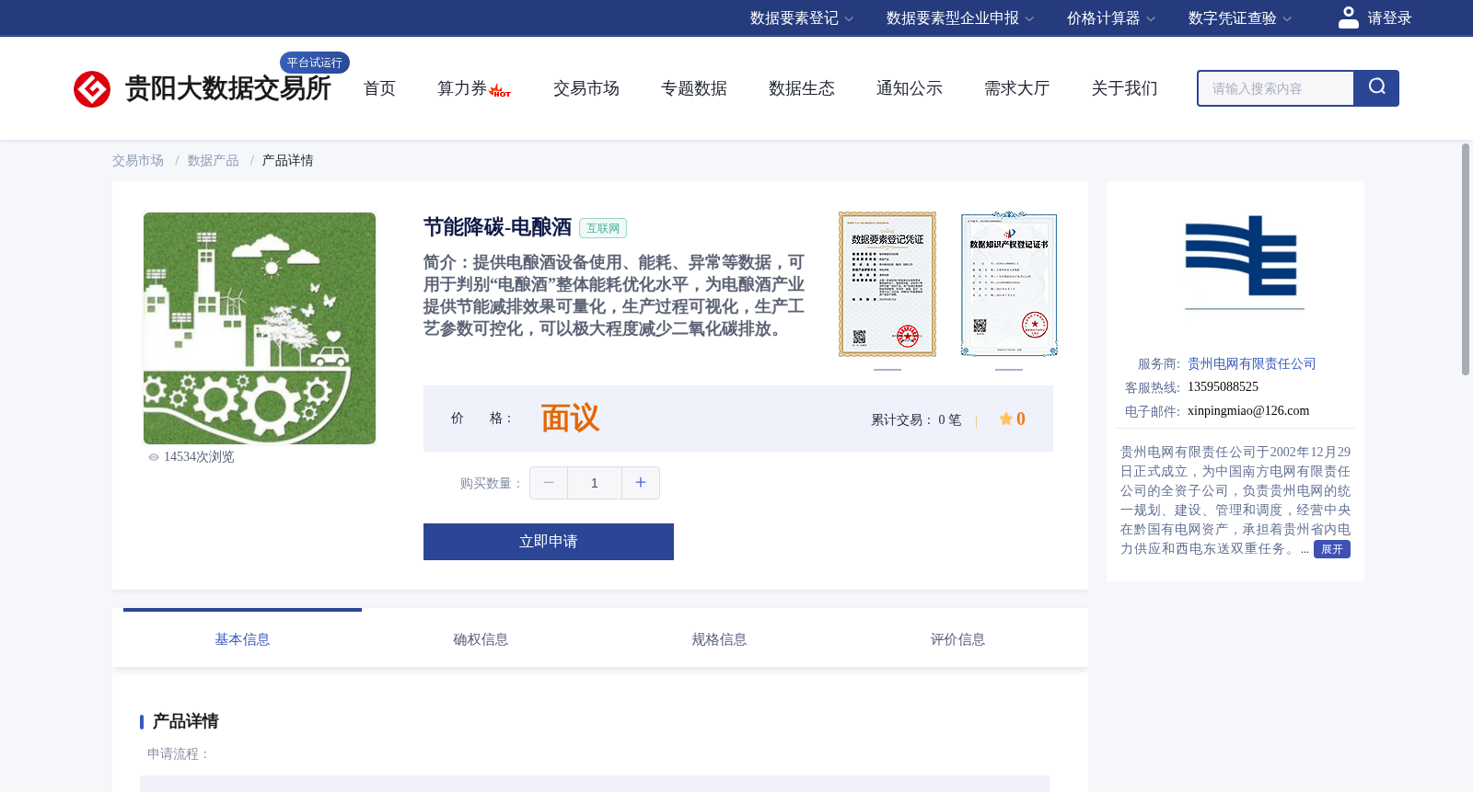
Task: Click the 平台试运行 badge
Action: 315,63
